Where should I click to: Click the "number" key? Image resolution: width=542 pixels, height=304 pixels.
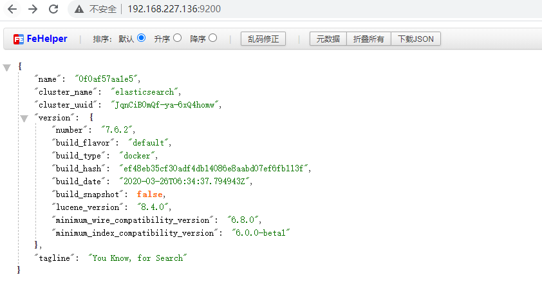[x=69, y=130]
